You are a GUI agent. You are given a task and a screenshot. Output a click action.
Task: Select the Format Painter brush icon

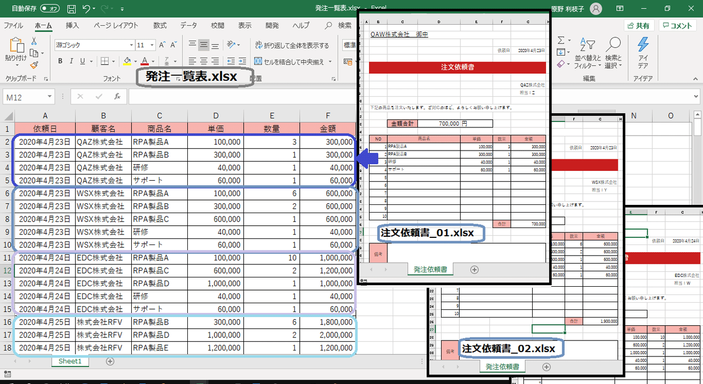[x=34, y=65]
